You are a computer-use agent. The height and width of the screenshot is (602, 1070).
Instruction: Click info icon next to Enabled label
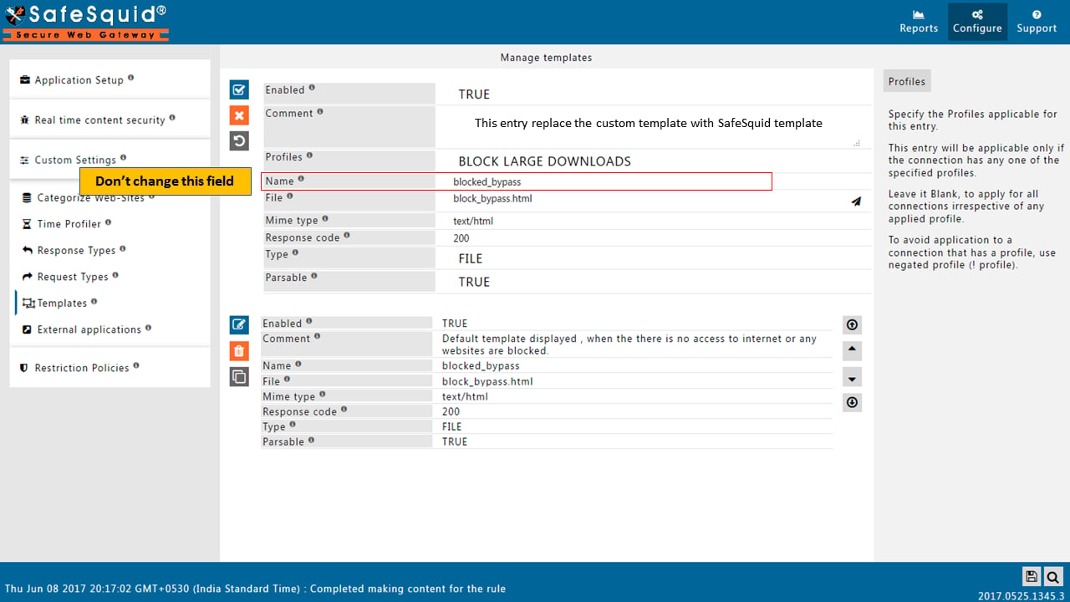pyautogui.click(x=312, y=87)
